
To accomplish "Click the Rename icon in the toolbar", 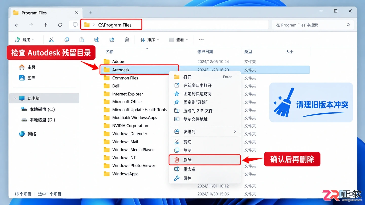I will pyautogui.click(x=97, y=40).
